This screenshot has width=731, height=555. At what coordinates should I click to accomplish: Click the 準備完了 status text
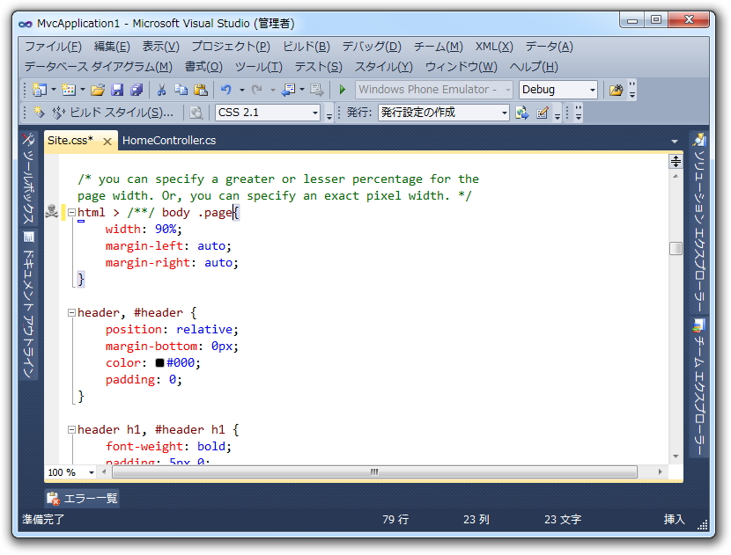pos(43,519)
